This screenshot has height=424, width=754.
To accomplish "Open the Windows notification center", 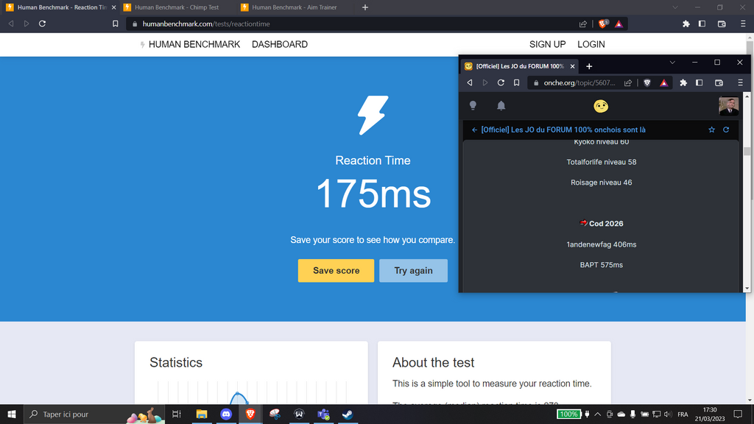I will [738, 414].
